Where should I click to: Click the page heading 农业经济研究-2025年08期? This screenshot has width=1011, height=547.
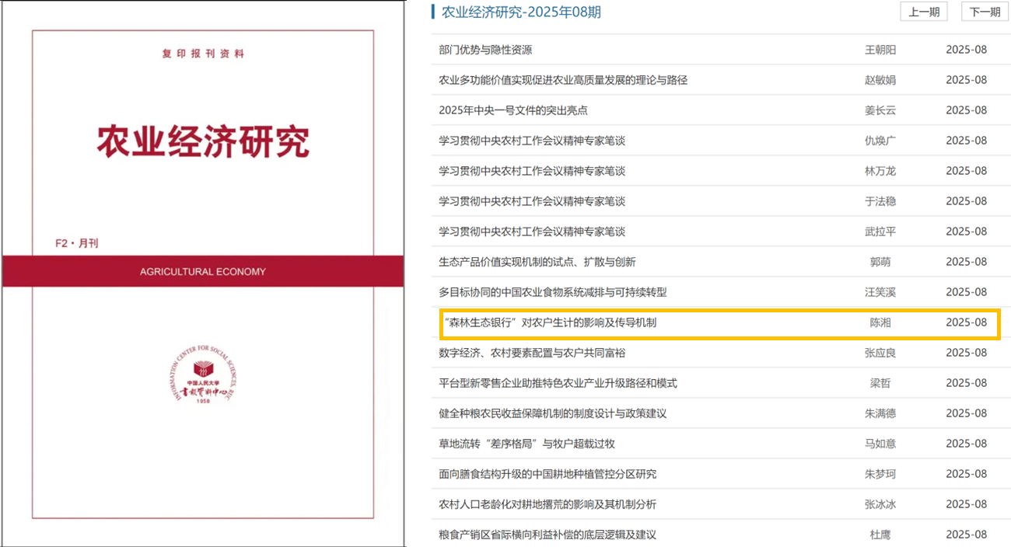point(521,12)
